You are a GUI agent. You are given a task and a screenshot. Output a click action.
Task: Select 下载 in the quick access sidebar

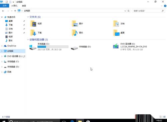(x=10, y=25)
